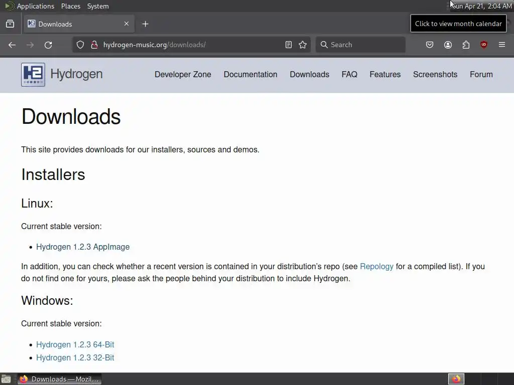Download Hydrogen 1.2.3 AppImage
The image size is (514, 385).
(x=83, y=247)
